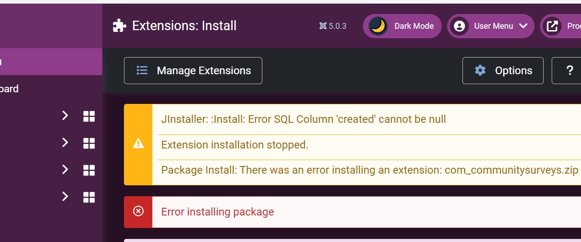Click the topmost sidebar grid dashboard icon

coord(89,117)
